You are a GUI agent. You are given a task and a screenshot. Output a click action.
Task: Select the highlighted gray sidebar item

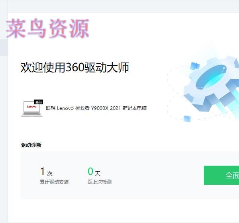[4, 47]
